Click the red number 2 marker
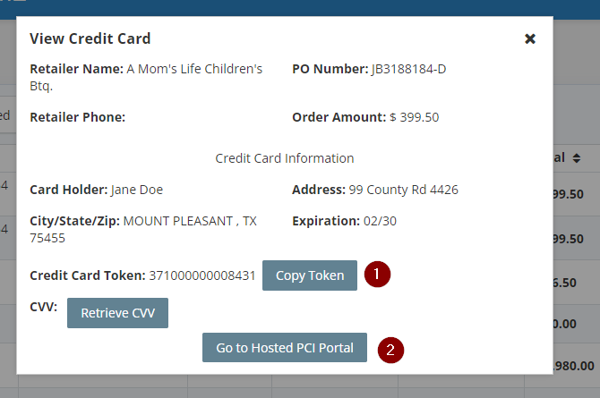Screen dimensions: 600x398 (x=390, y=350)
